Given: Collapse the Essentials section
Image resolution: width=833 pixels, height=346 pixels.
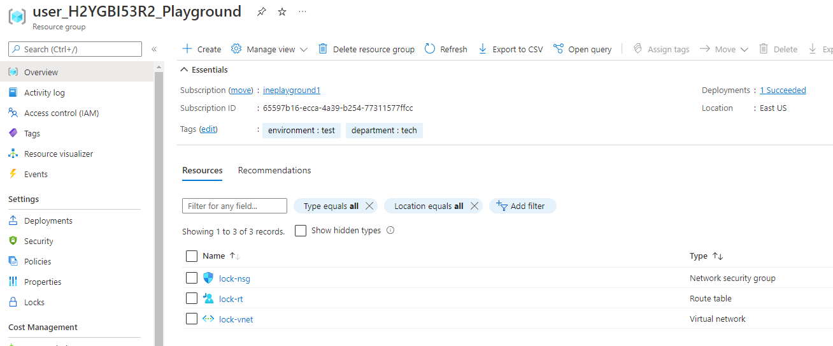Looking at the screenshot, I should click(x=185, y=69).
